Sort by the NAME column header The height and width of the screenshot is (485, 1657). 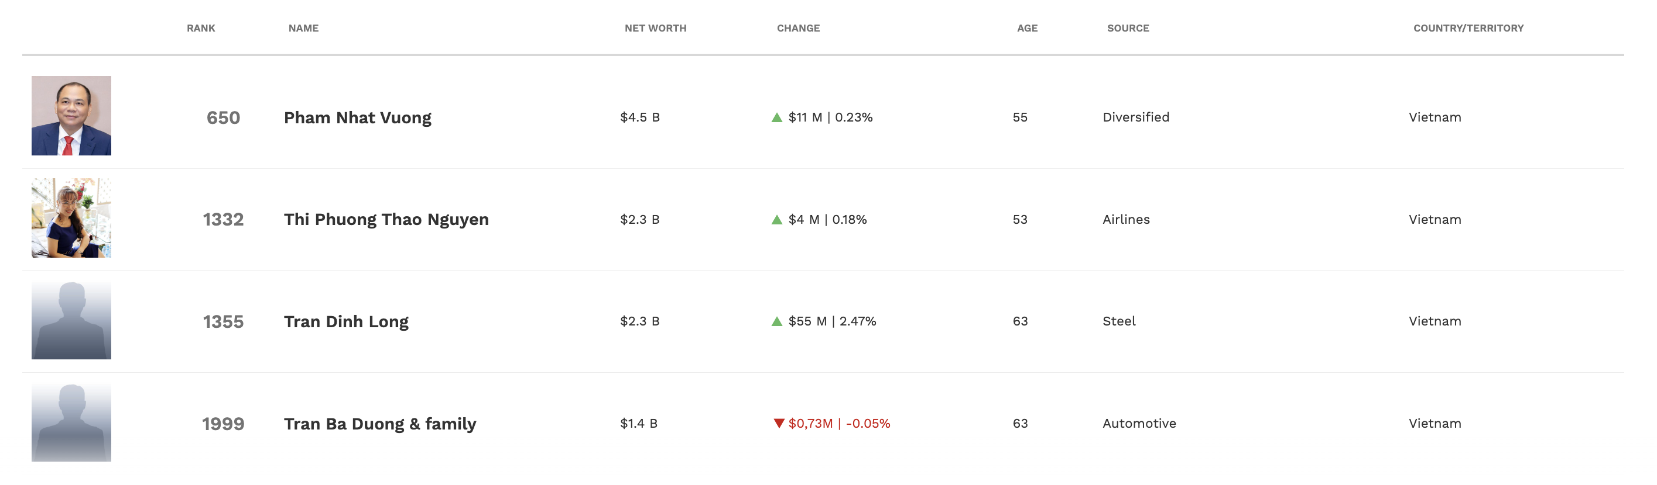(x=303, y=28)
